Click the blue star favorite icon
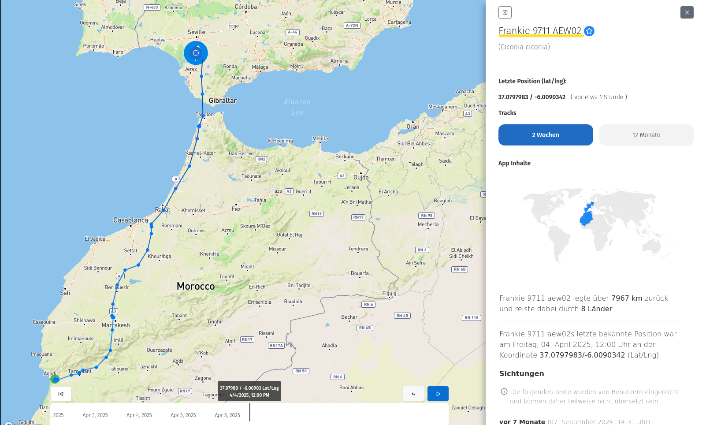The image size is (706, 425). coord(589,31)
